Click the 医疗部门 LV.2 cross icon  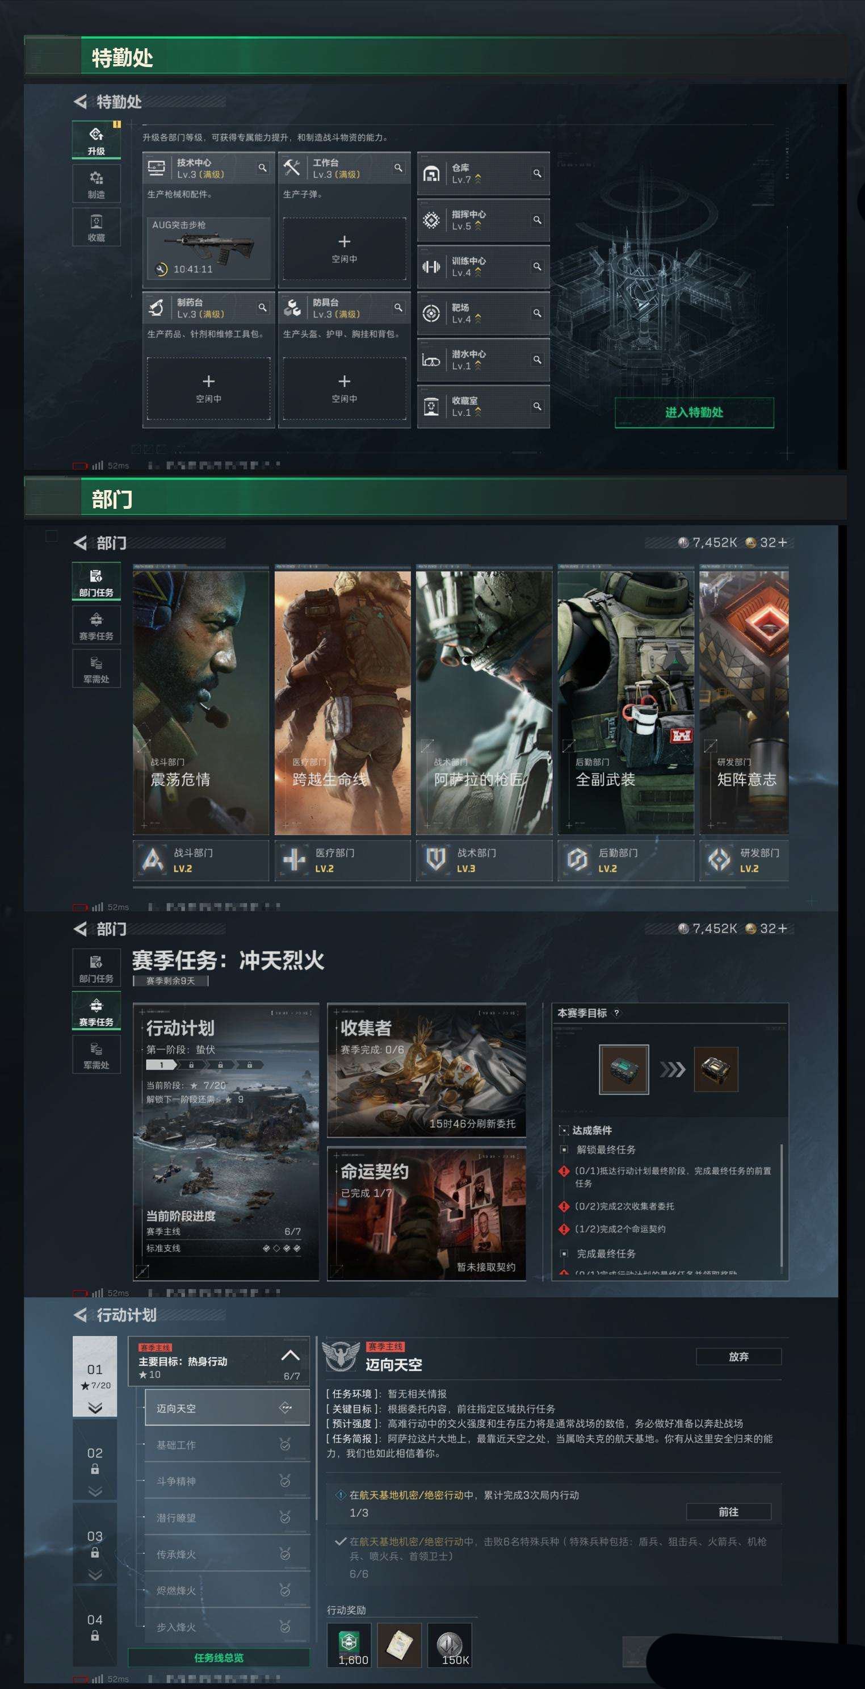pyautogui.click(x=294, y=860)
